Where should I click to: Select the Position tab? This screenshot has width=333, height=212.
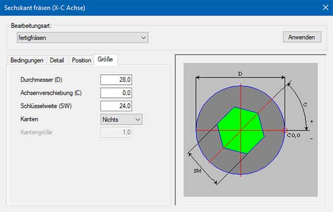(x=82, y=60)
